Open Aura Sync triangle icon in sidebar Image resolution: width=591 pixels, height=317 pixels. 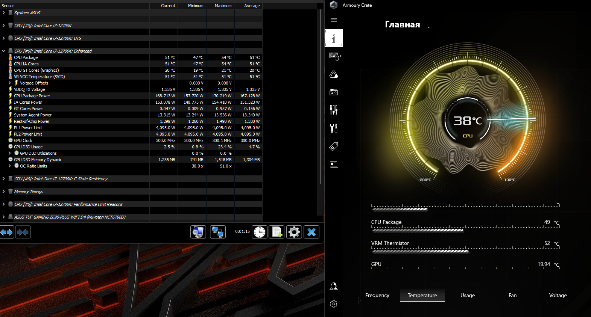pyautogui.click(x=334, y=74)
